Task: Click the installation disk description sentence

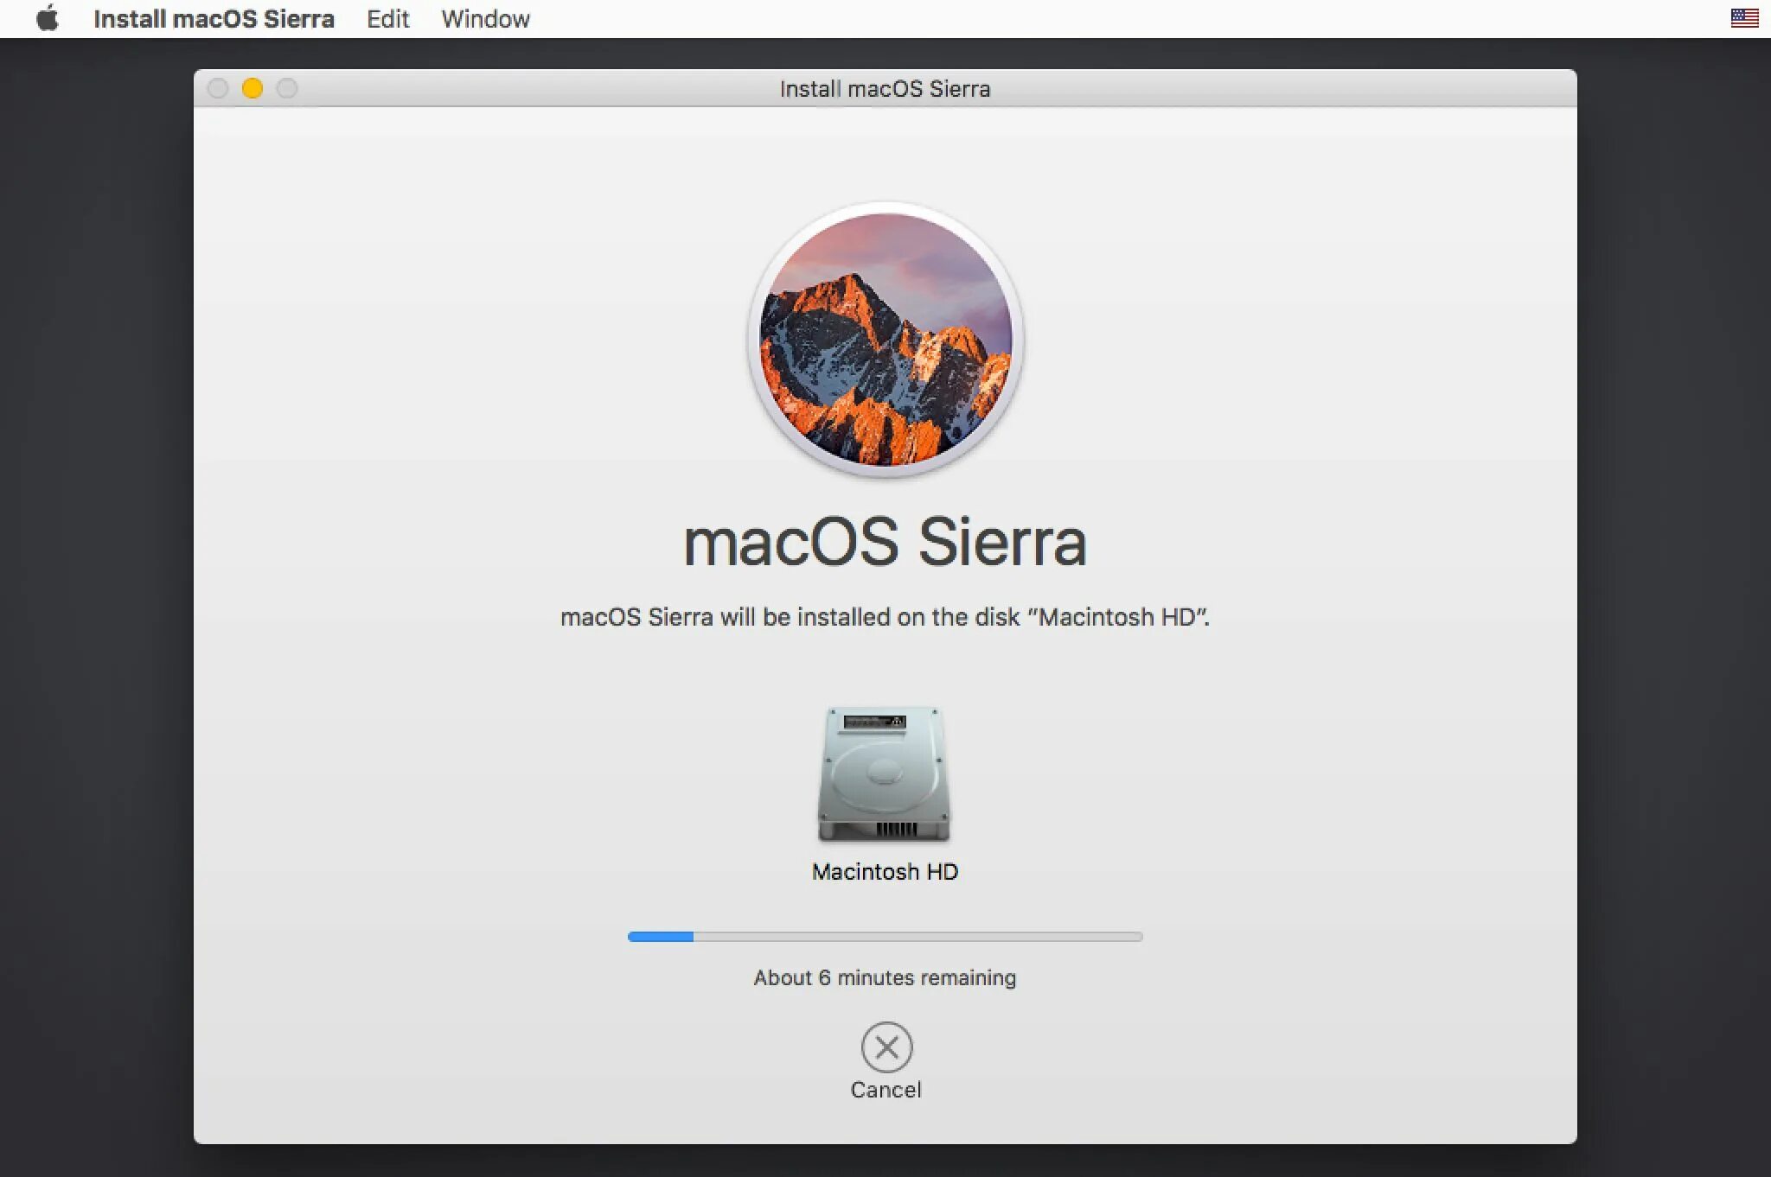Action: click(885, 617)
